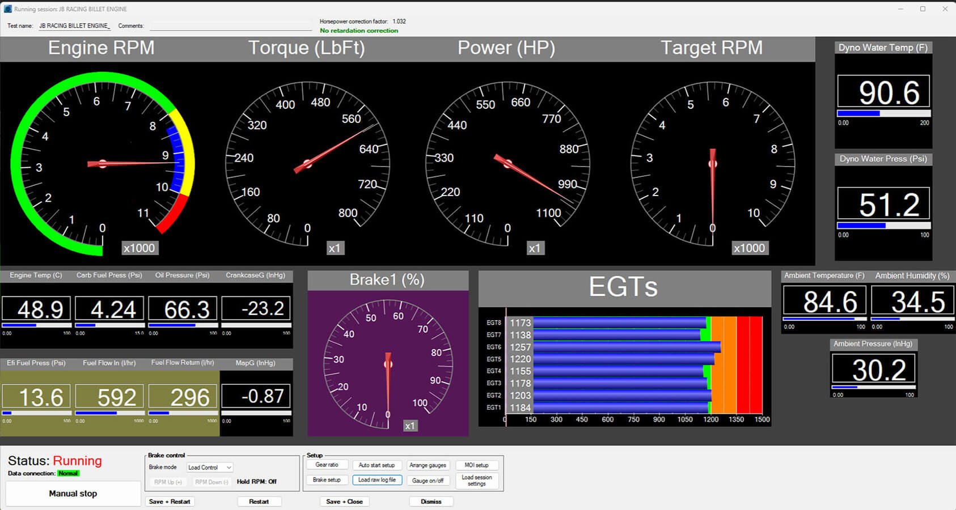Select the Test name field
The width and height of the screenshot is (956, 510).
point(74,25)
